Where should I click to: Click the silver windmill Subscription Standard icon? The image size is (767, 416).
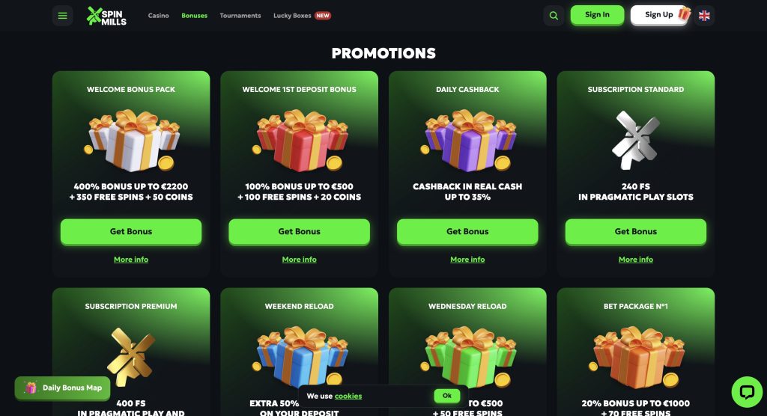pos(636,141)
